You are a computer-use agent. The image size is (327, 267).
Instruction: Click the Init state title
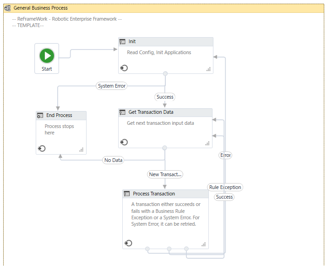[132, 42]
